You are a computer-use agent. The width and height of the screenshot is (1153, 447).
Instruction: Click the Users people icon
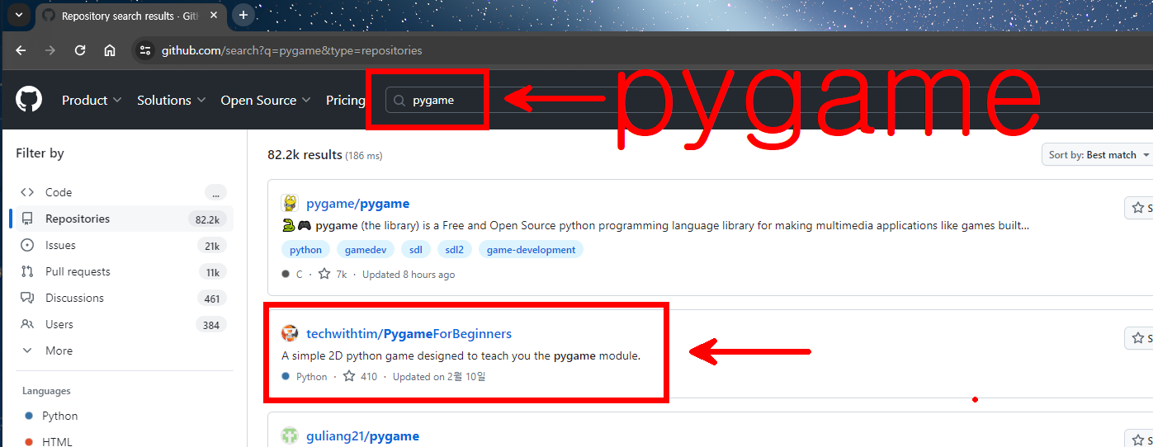point(27,324)
